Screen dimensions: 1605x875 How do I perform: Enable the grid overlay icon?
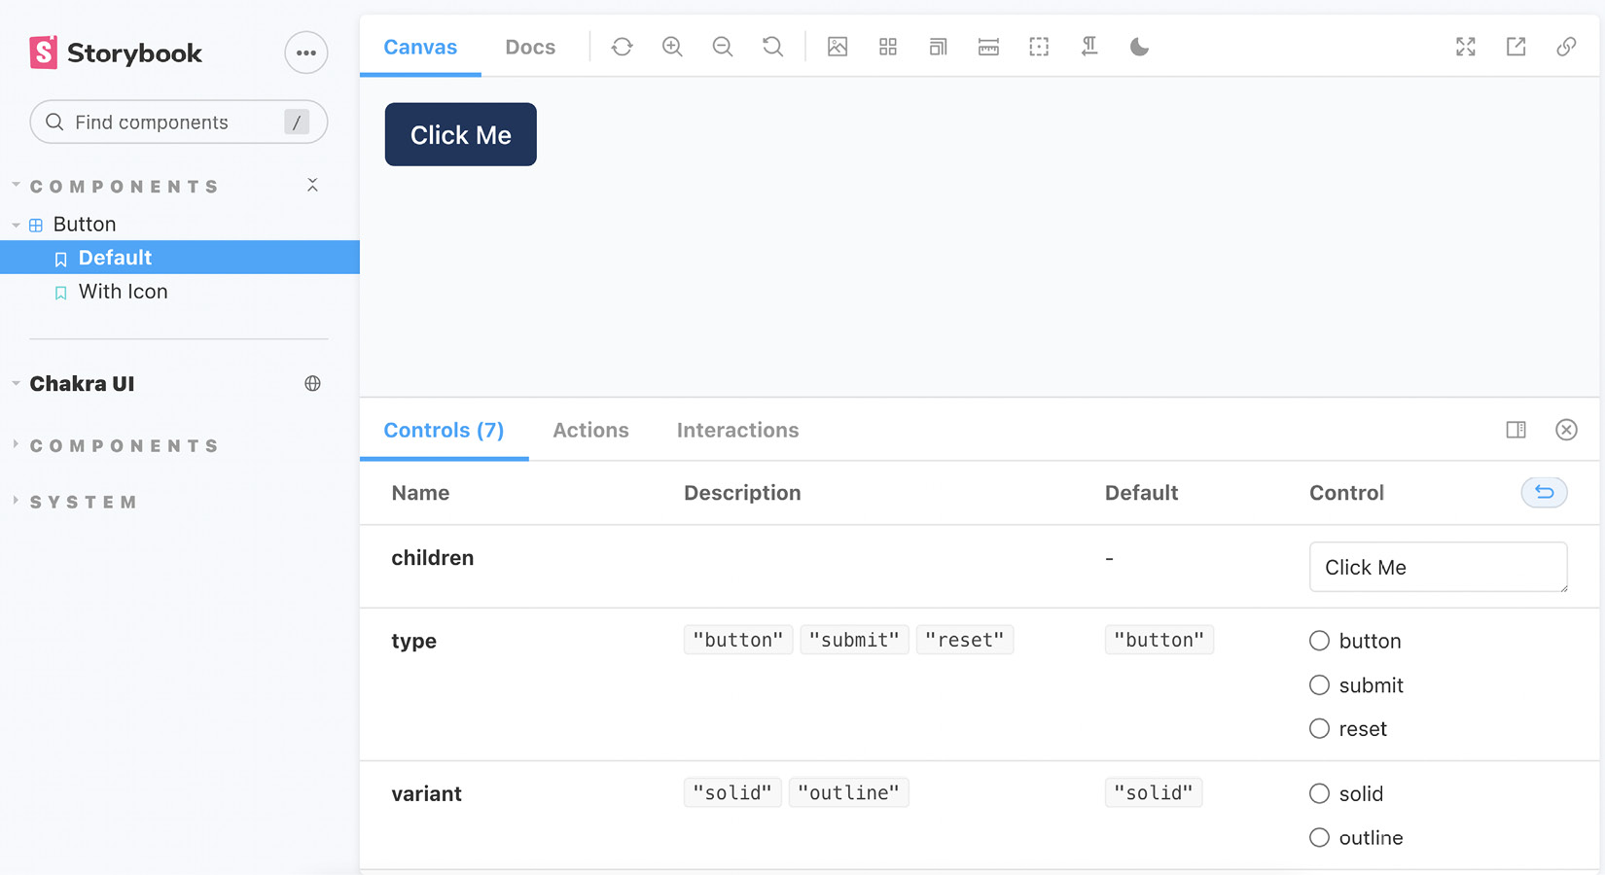click(887, 46)
